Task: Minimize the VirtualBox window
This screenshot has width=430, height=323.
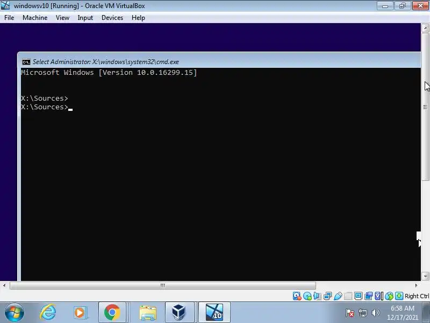Action: [x=385, y=6]
